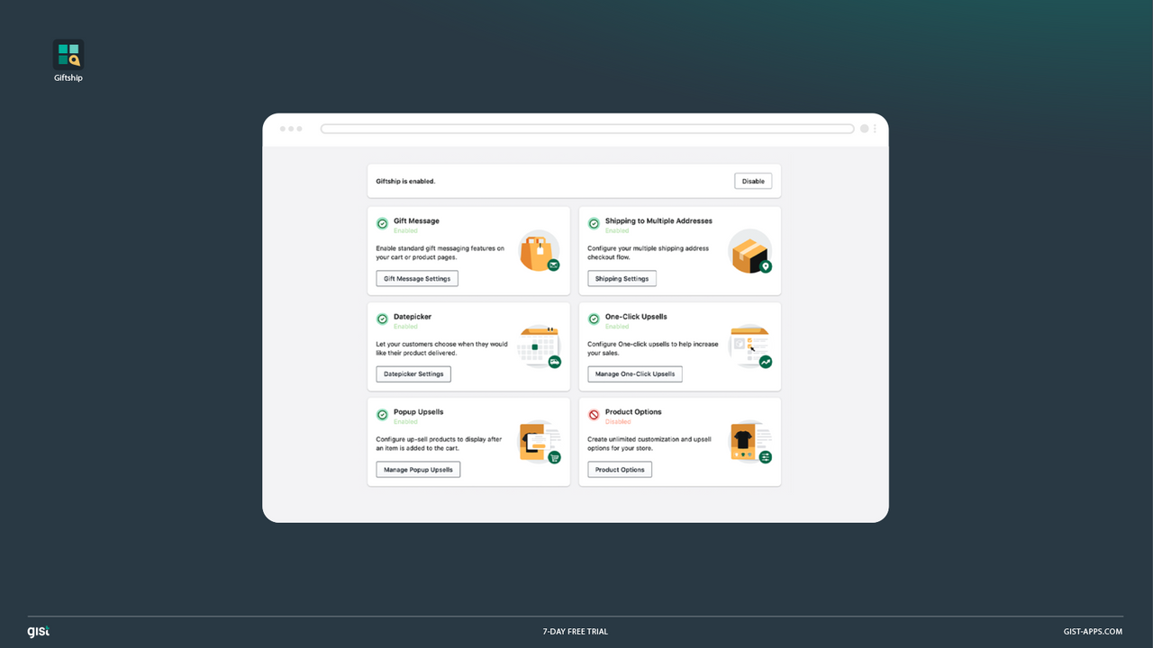
Task: Click the 'Enabled' status under One-Click Upsells
Action: tap(617, 326)
